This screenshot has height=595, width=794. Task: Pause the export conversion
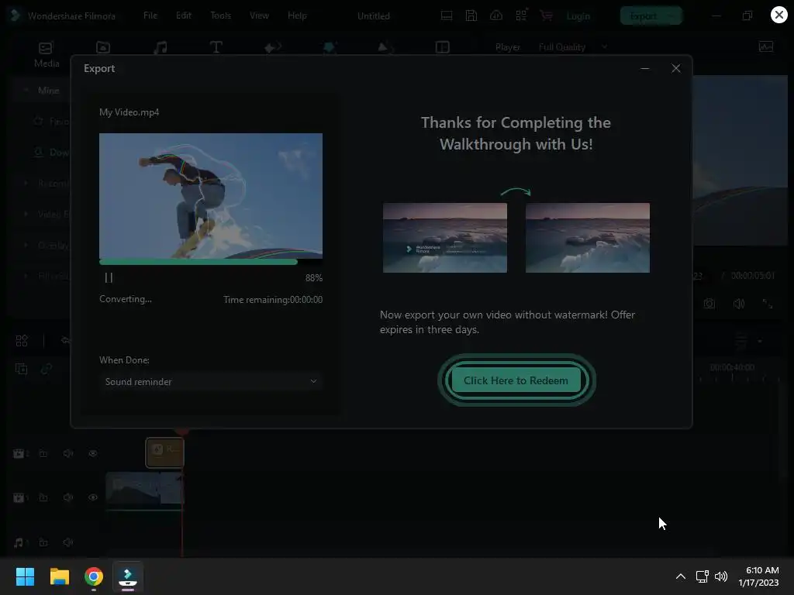coord(109,278)
